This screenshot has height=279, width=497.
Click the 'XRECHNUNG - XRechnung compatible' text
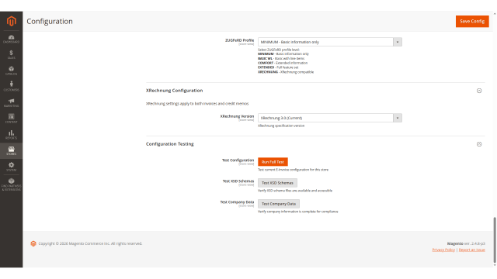[x=286, y=72]
